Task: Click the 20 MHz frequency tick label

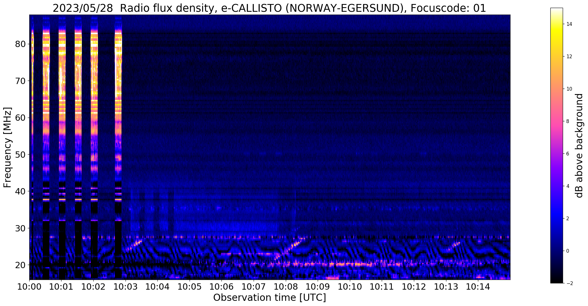Action: (20, 265)
